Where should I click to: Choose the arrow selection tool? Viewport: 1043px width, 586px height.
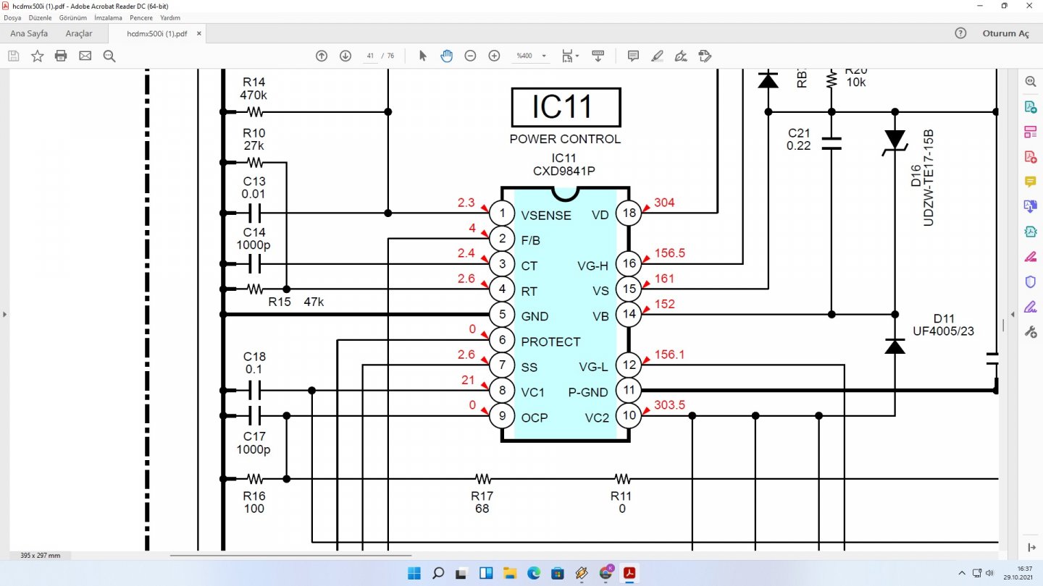423,56
